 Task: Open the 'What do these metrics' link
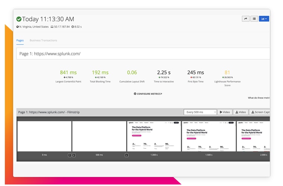(259, 98)
